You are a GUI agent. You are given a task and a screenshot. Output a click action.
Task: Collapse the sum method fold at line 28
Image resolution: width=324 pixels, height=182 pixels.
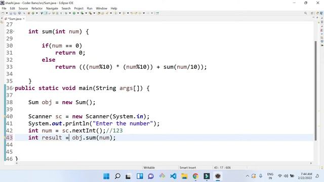pos(14,31)
